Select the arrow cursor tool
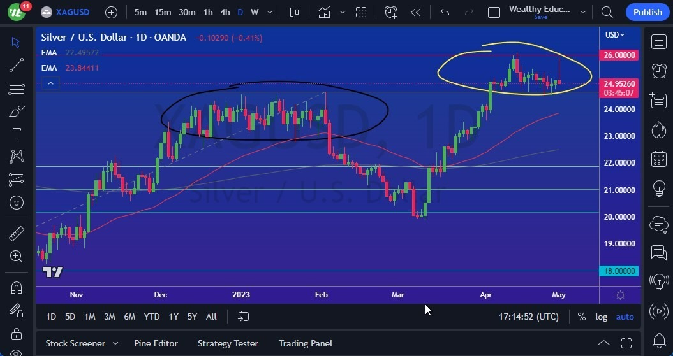This screenshot has height=356, width=673. pos(17,42)
